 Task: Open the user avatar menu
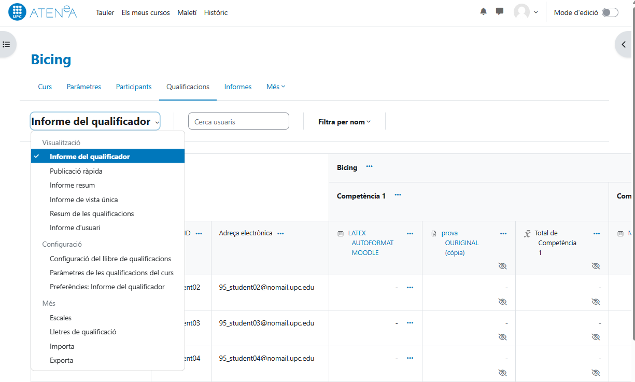526,12
